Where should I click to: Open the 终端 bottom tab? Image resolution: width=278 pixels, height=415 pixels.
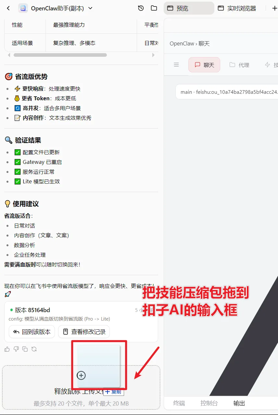179,403
